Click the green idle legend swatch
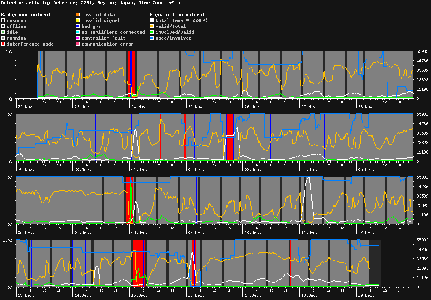431x300 pixels. (x=3, y=32)
